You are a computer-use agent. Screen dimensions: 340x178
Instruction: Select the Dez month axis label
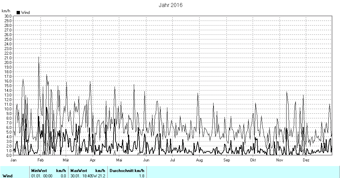[306, 160]
